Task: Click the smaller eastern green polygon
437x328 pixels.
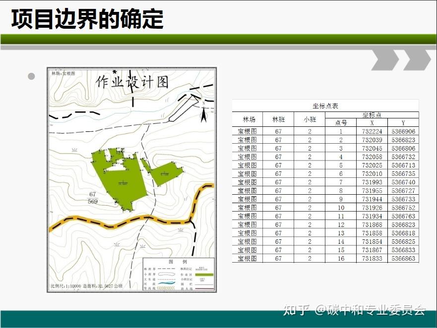Action: tap(163, 172)
